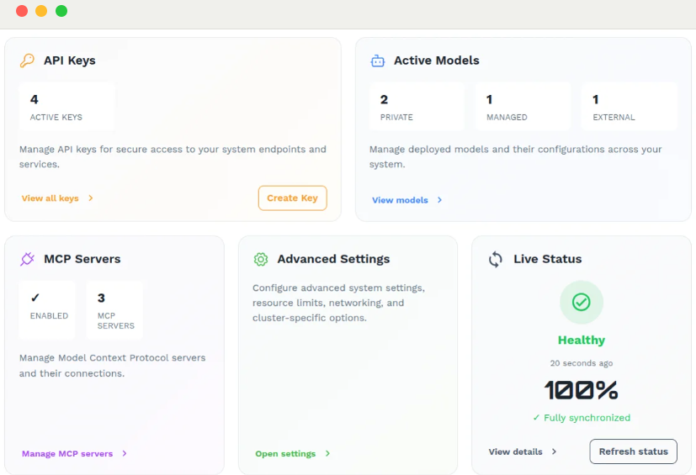Click the Advanced Settings card title
Viewport: 696px width, 475px height.
pos(333,259)
